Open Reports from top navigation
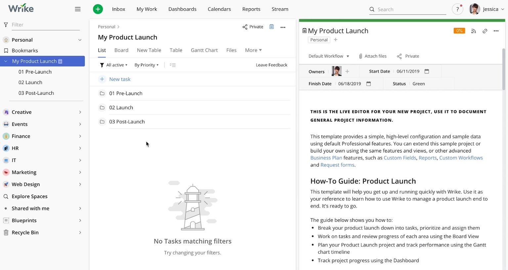The height and width of the screenshot is (270, 508). 251,9
